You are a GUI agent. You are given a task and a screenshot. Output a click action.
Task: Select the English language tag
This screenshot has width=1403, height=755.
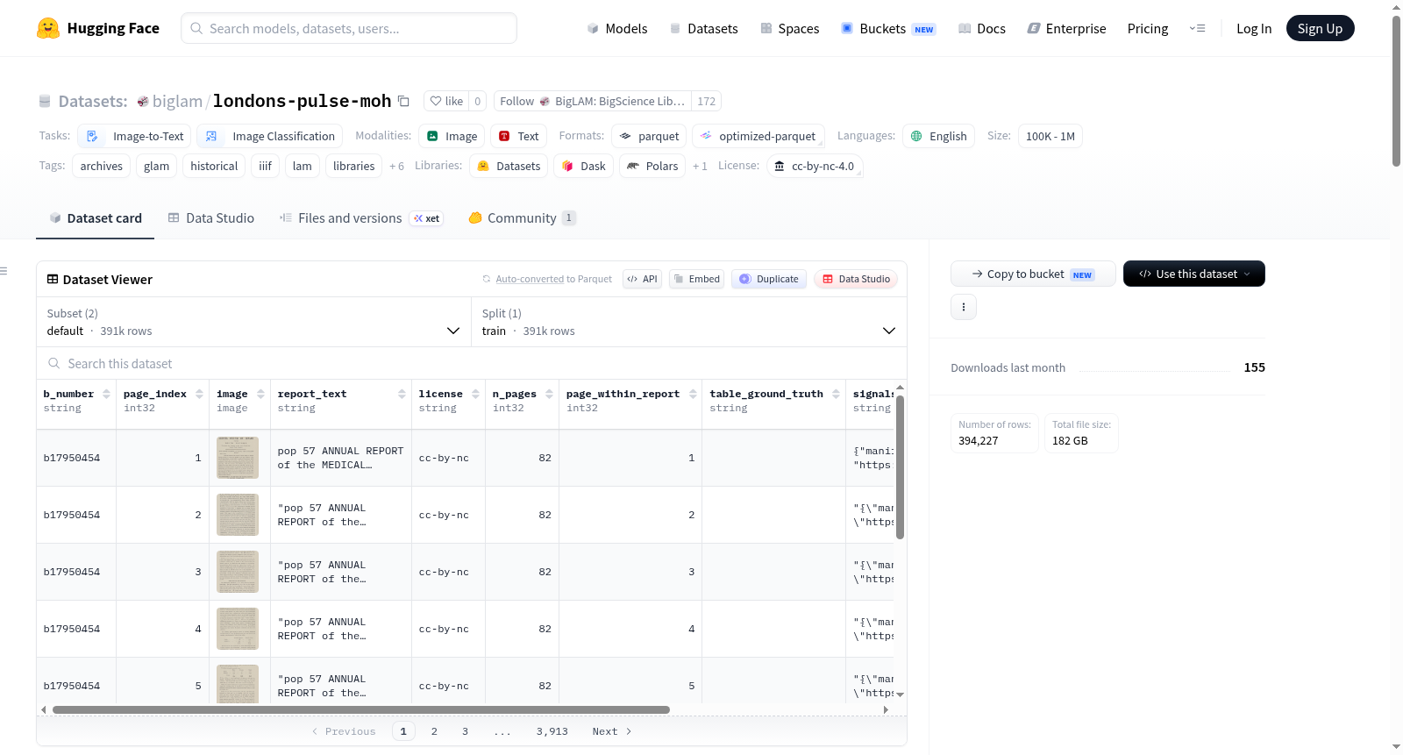pyautogui.click(x=938, y=136)
